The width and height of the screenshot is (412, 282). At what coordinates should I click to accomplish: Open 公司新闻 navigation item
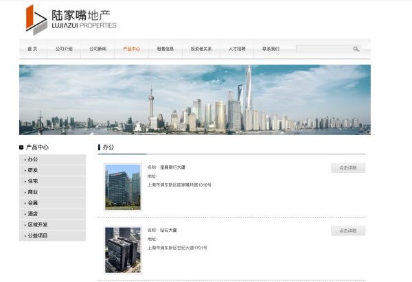(x=98, y=49)
